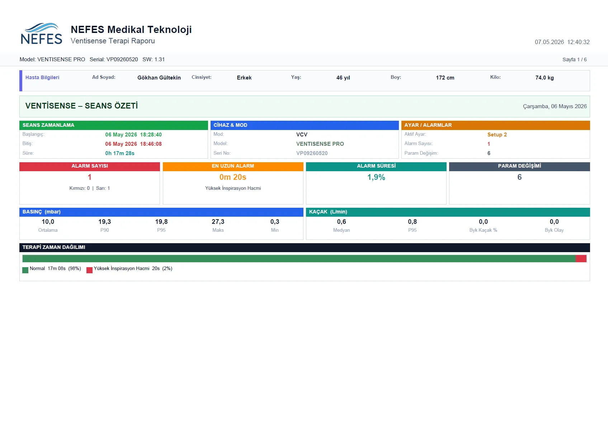Click the "Kırmızı: 0 | Sarı: 1" breakdown
This screenshot has height=428, width=608.
coord(90,188)
